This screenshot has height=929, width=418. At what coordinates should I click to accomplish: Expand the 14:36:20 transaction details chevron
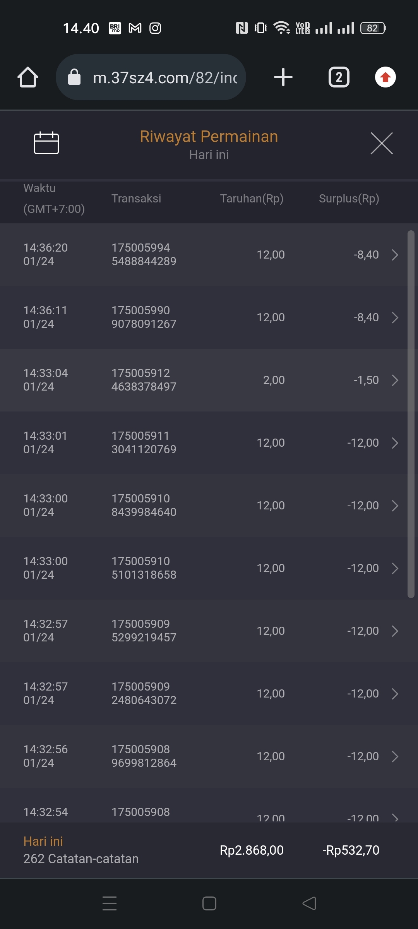coord(395,255)
